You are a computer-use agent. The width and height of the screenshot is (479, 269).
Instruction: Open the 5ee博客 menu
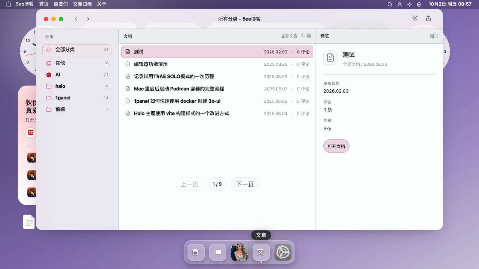tap(25, 4)
